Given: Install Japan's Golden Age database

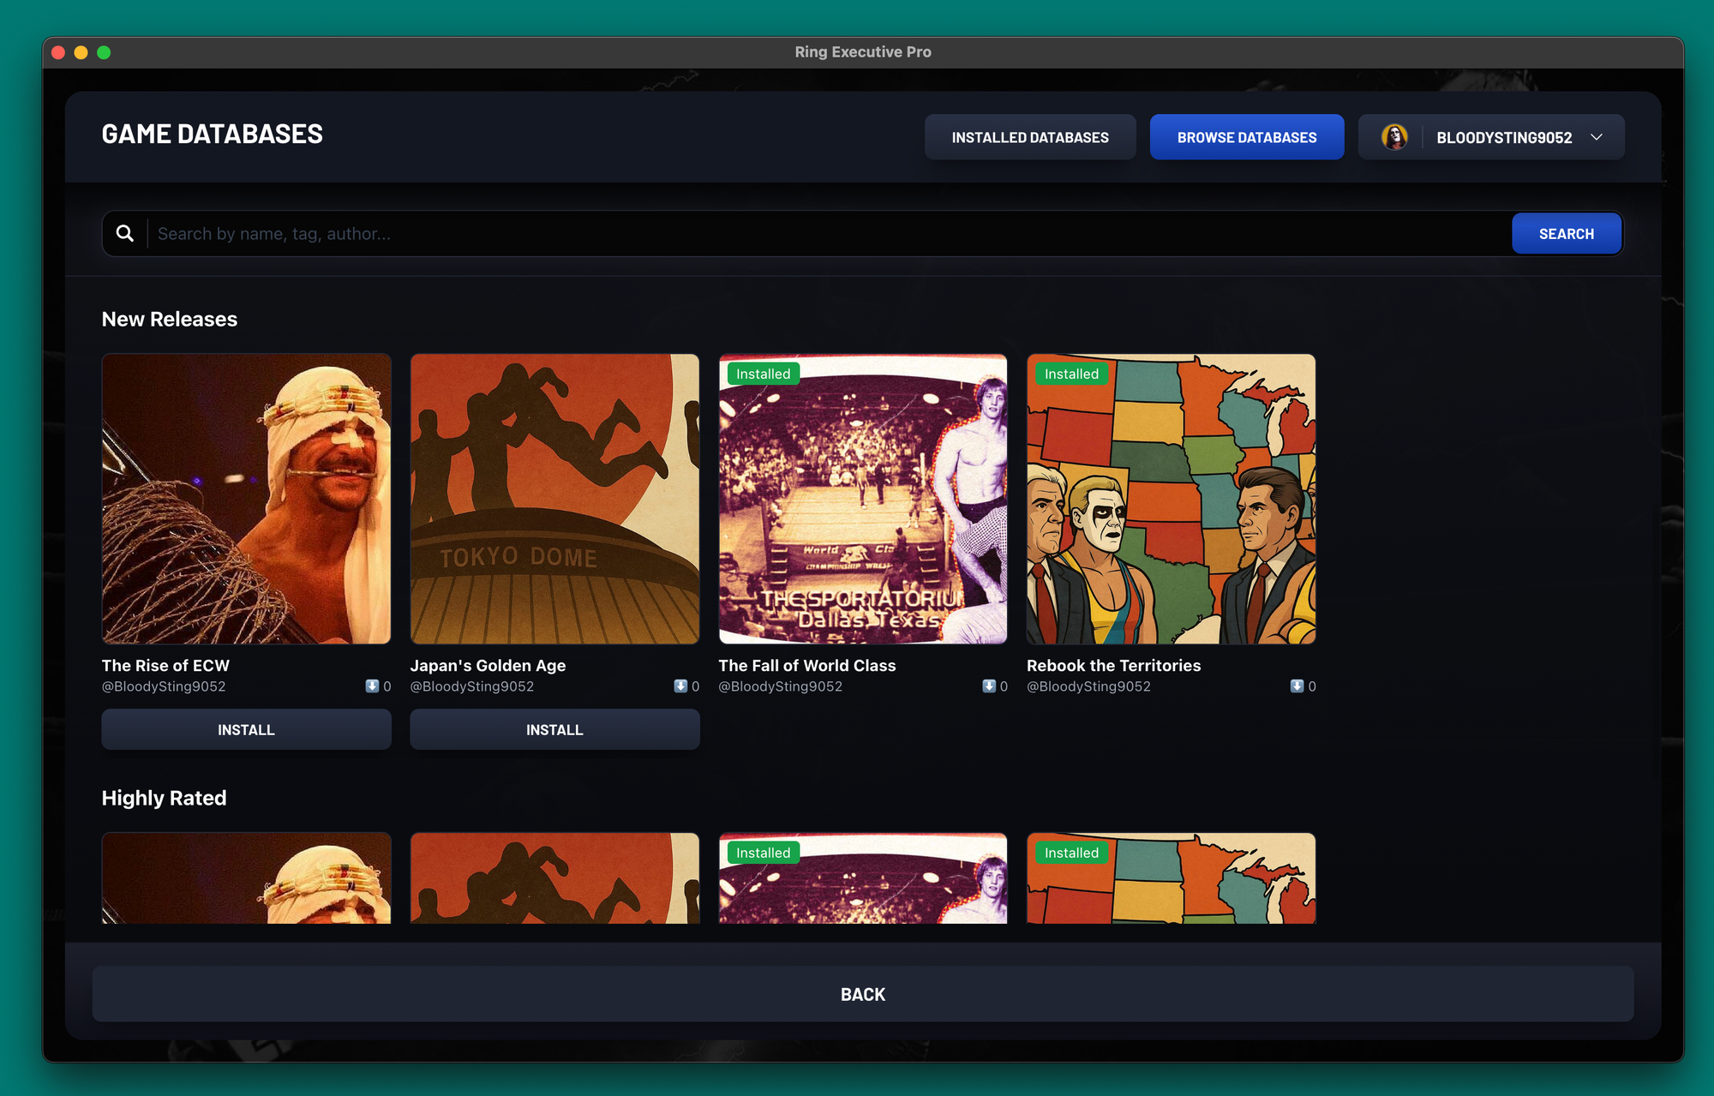Looking at the screenshot, I should click(x=554, y=729).
